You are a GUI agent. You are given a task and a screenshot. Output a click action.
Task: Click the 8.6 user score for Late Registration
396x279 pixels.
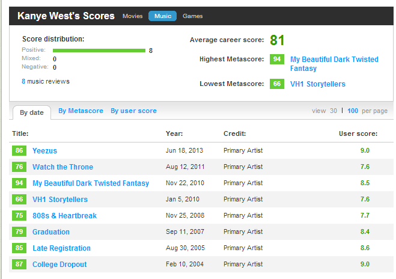(x=365, y=248)
